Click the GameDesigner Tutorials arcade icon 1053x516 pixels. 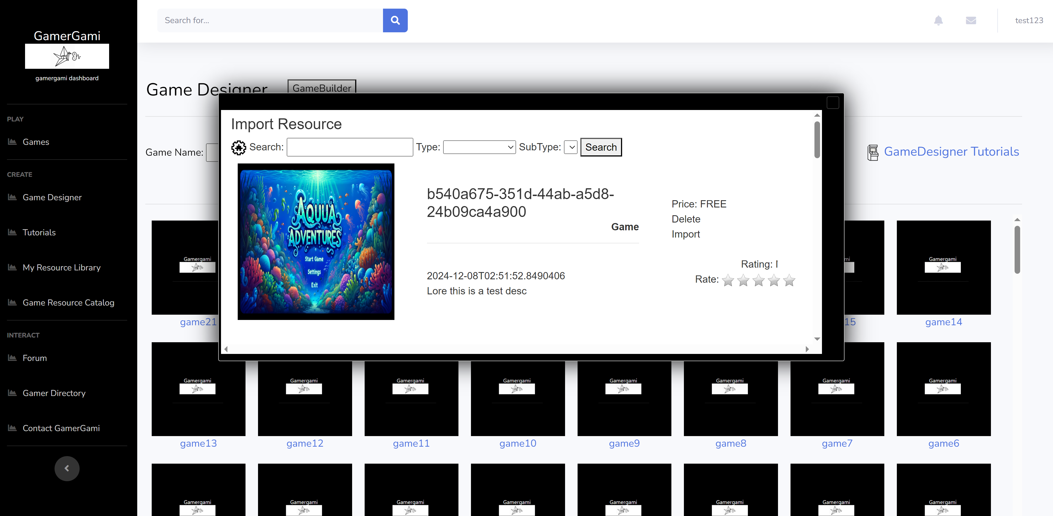point(873,153)
